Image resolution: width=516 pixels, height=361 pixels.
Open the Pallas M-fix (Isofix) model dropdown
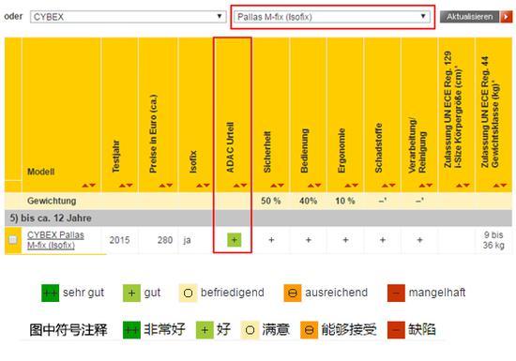click(332, 17)
